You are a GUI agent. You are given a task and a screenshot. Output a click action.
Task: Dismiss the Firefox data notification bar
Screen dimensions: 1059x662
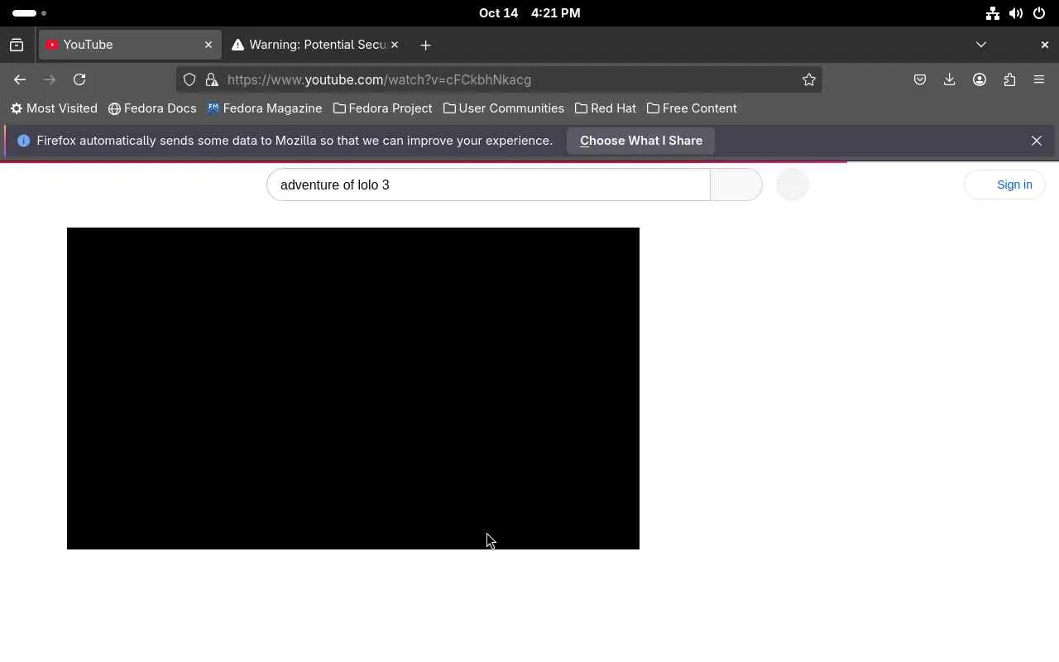point(1037,141)
